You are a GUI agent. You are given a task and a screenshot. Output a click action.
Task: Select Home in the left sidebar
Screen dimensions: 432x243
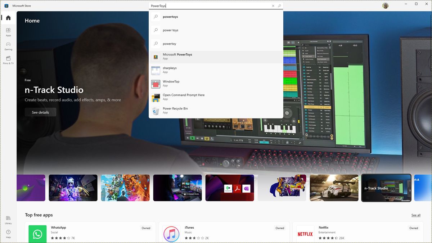[x=8, y=17]
